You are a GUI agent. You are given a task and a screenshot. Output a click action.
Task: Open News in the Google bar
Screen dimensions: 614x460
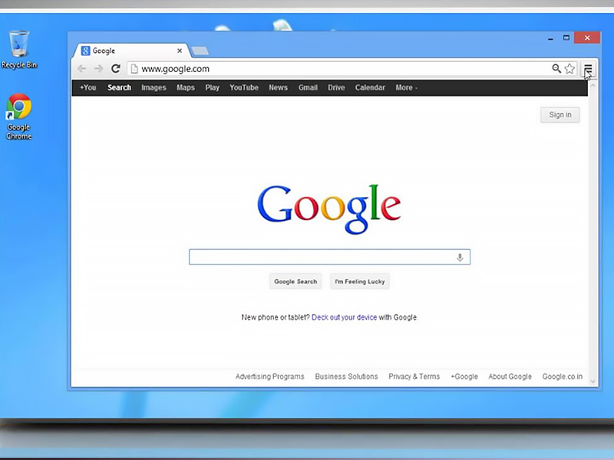[278, 87]
